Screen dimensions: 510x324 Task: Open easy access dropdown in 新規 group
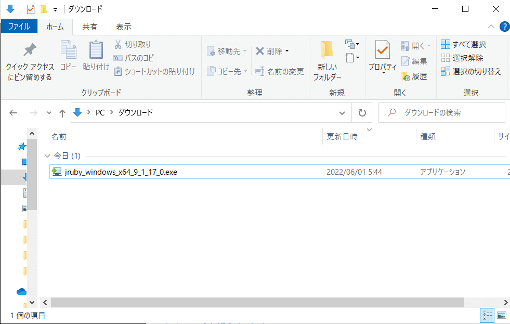point(352,58)
